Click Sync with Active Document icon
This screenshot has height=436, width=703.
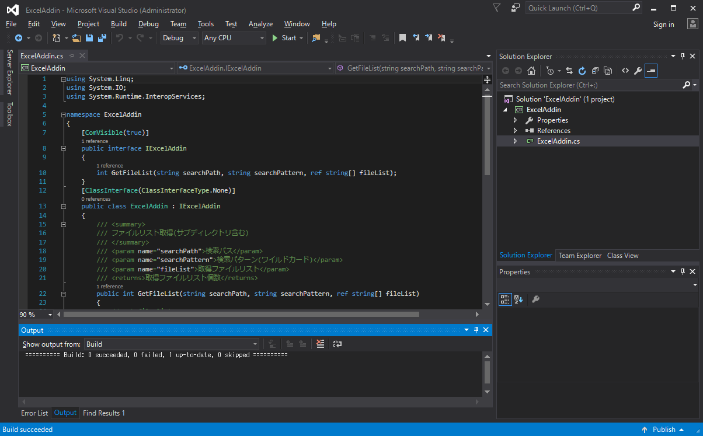pos(569,71)
